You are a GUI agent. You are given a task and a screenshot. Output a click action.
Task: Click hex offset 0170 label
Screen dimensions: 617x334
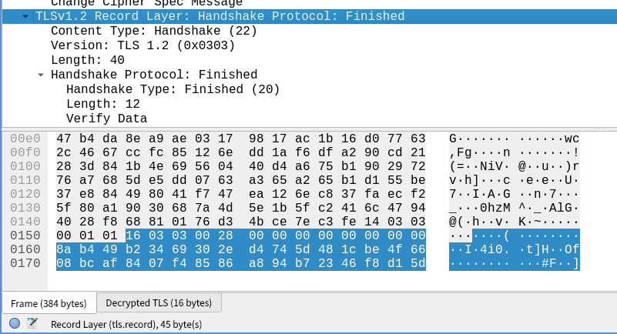(25, 263)
